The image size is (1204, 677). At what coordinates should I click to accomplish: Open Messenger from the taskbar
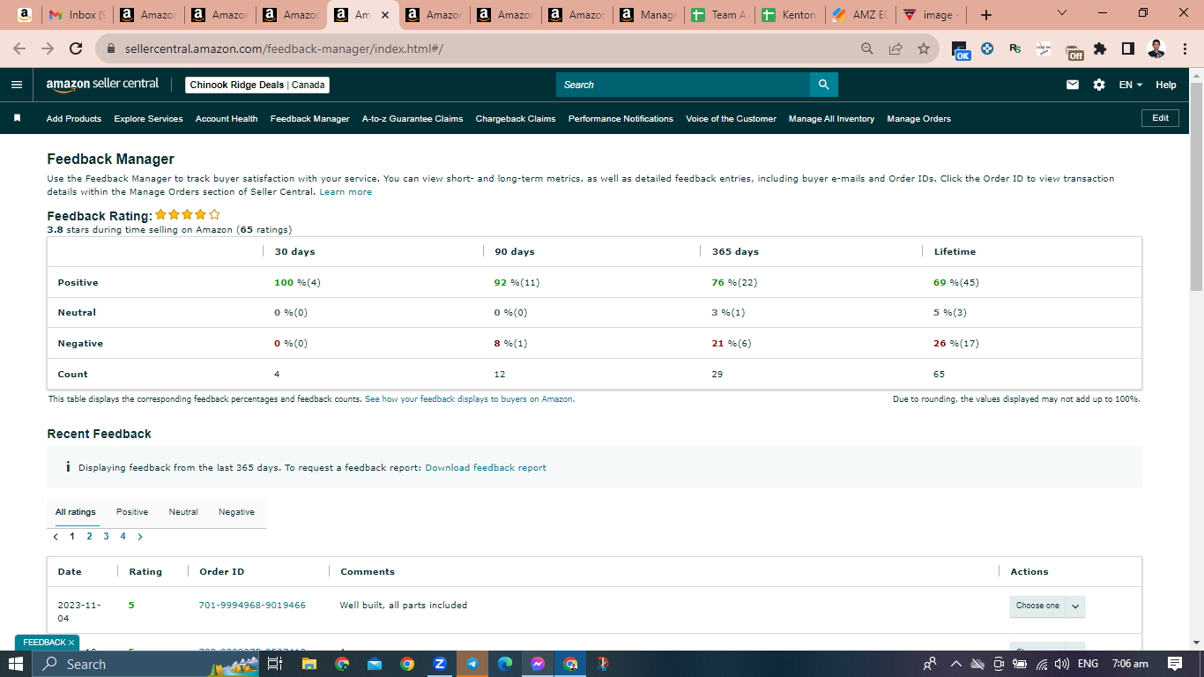[538, 664]
